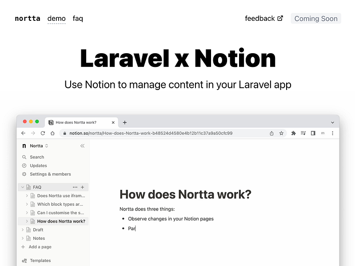Viewport: 355px width, 266px height.
Task: Bookmark page with the star icon
Action: point(281,133)
